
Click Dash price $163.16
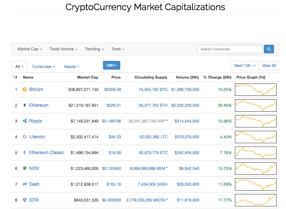pyautogui.click(x=113, y=184)
